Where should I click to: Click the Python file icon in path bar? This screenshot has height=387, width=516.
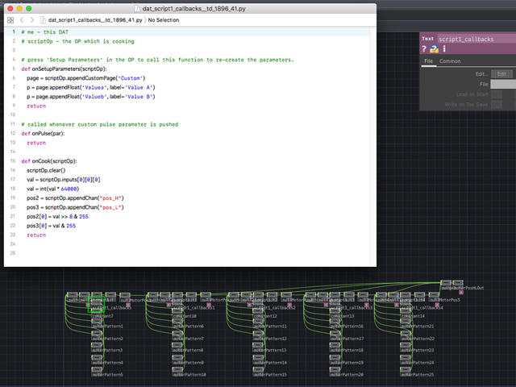(43, 20)
